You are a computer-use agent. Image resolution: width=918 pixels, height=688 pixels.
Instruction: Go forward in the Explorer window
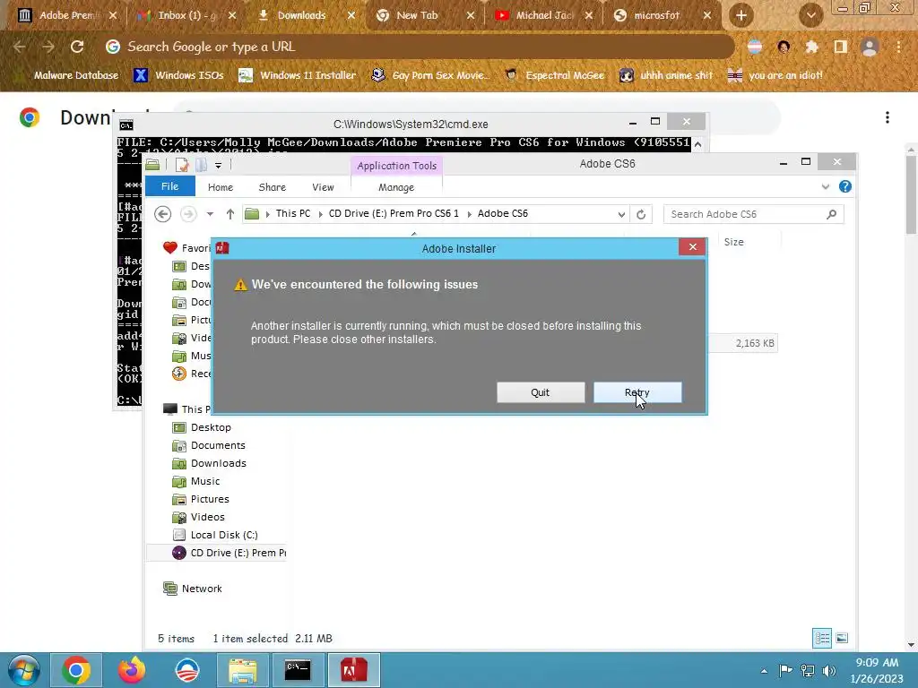(188, 214)
